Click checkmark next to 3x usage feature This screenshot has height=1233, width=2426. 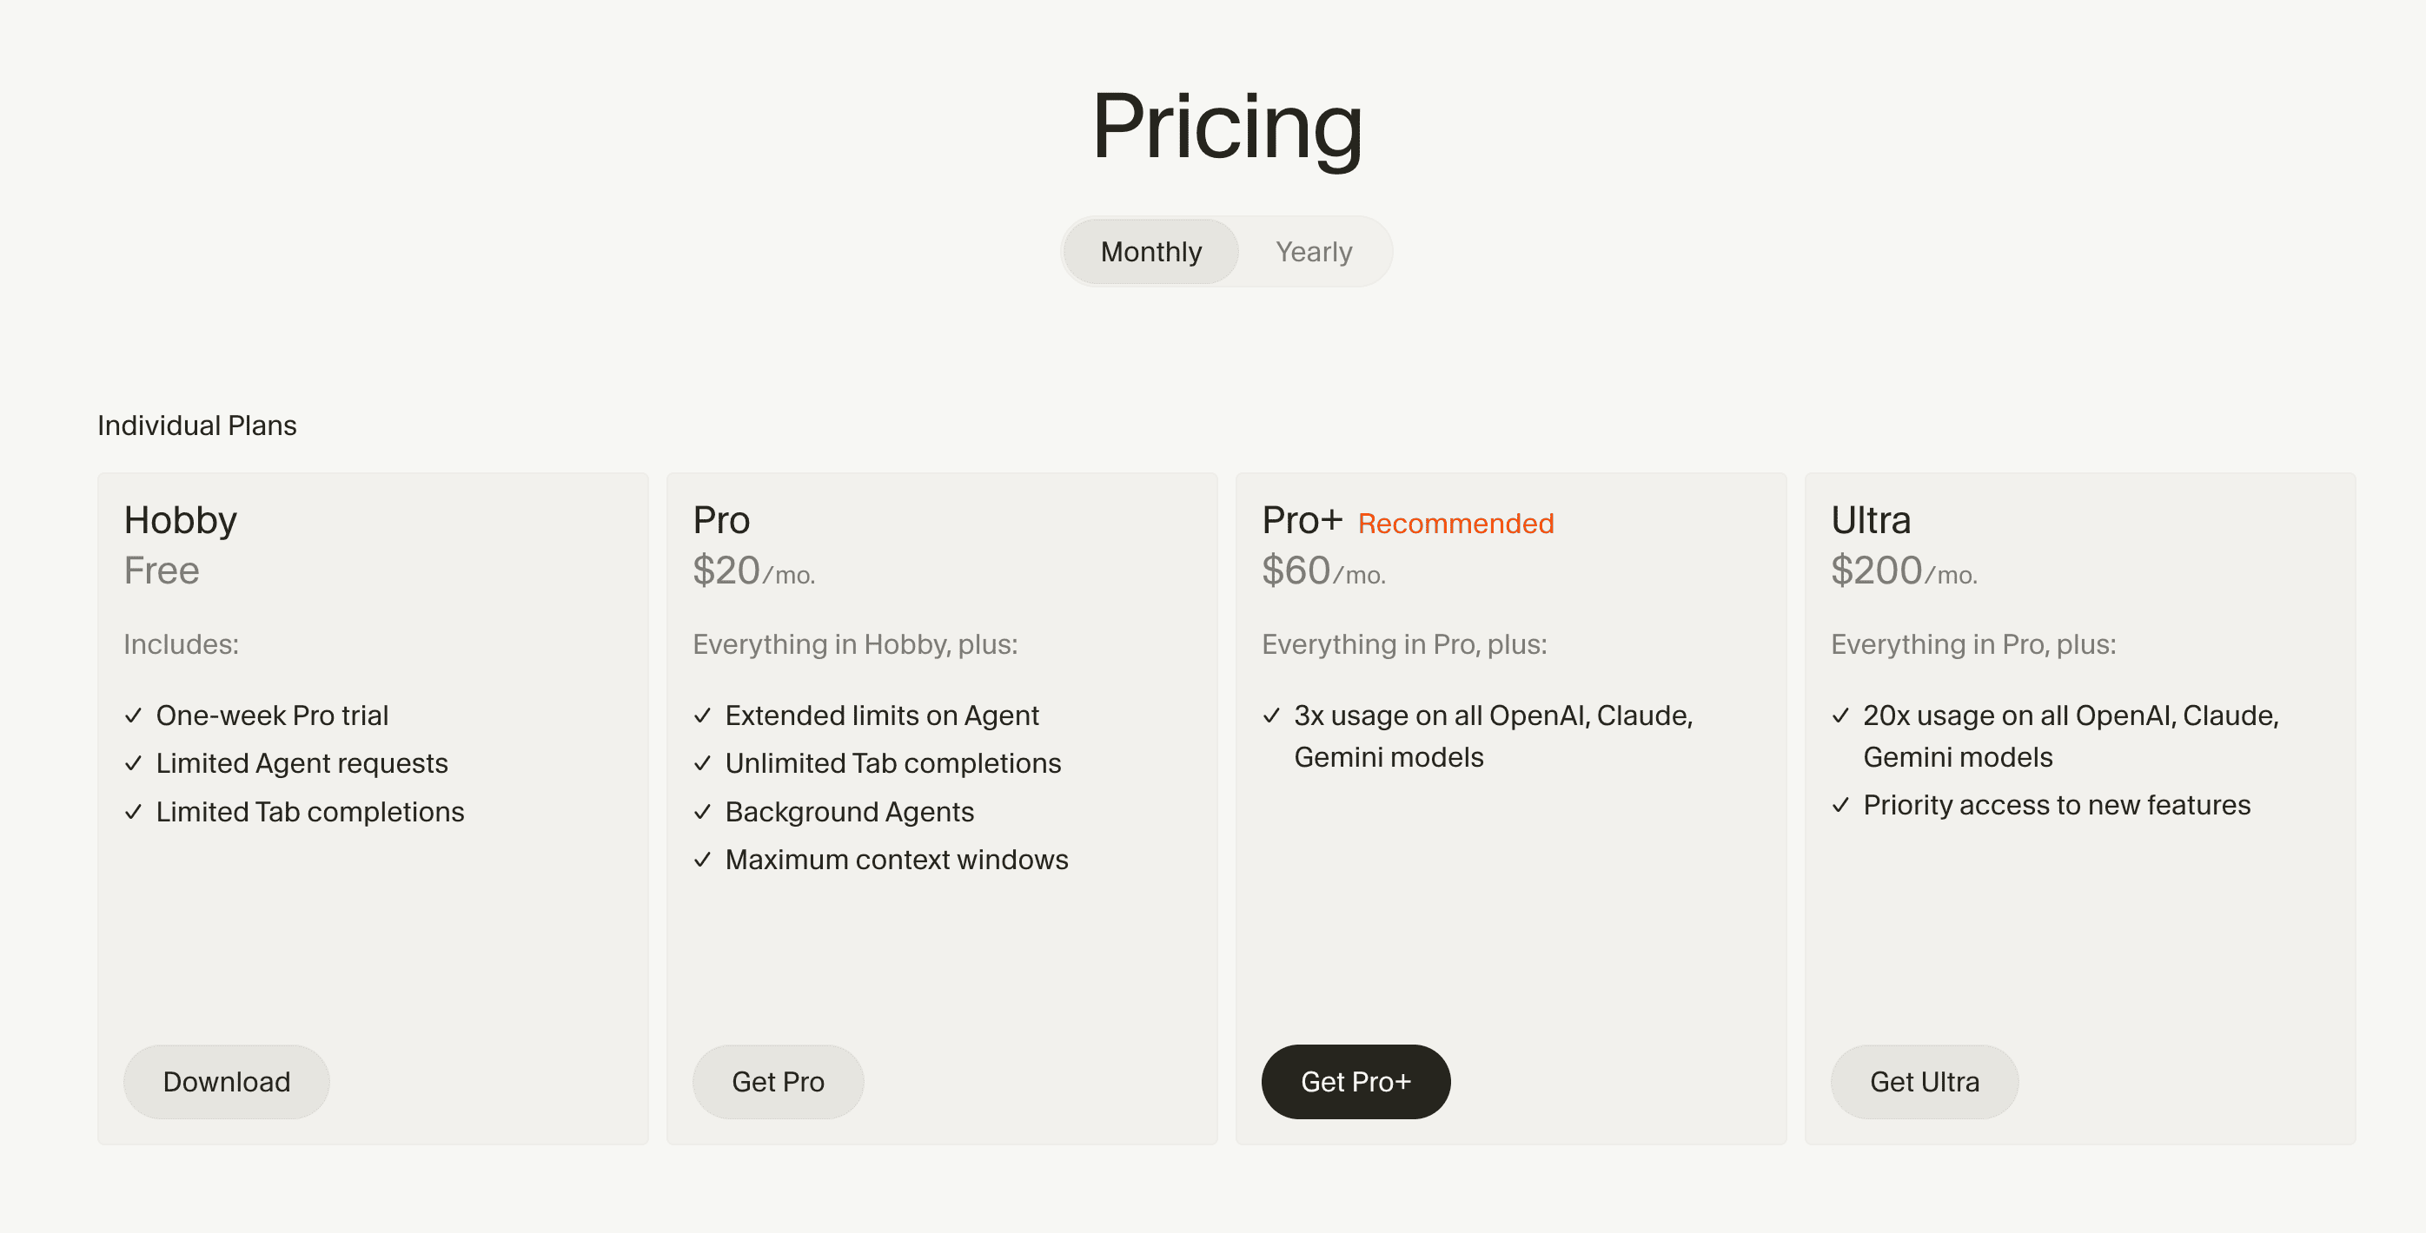pyautogui.click(x=1271, y=715)
